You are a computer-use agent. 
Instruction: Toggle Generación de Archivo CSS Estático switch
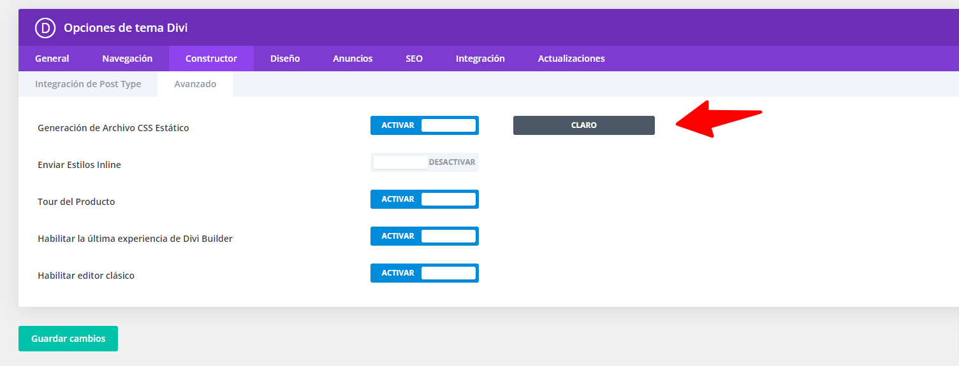(x=425, y=125)
